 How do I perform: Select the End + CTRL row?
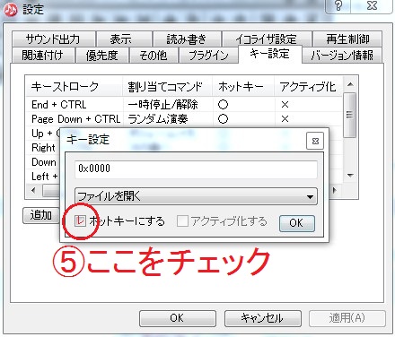(x=184, y=105)
